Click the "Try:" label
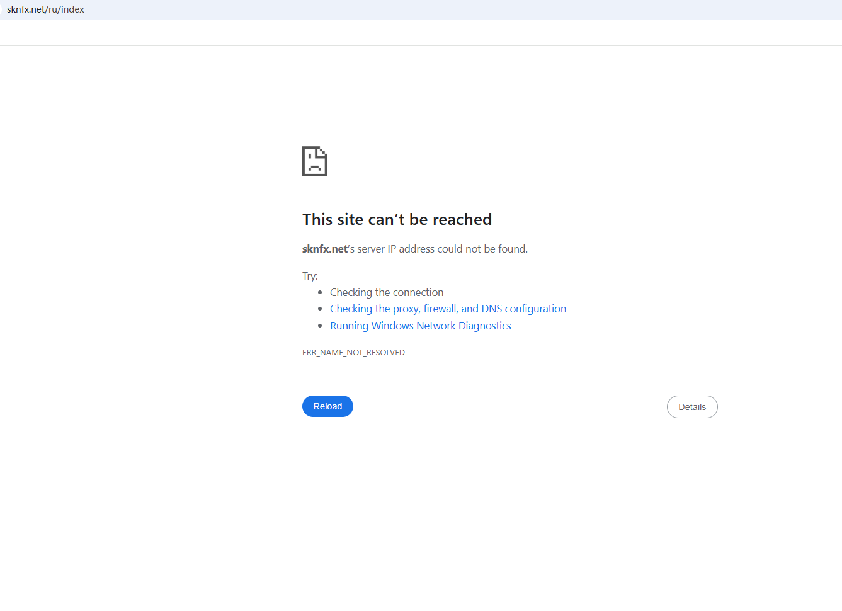This screenshot has height=611, width=842. pyautogui.click(x=310, y=276)
